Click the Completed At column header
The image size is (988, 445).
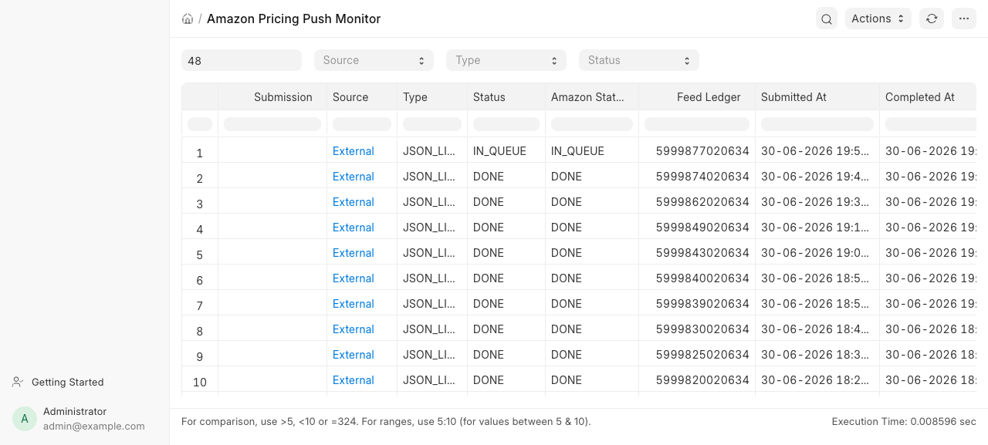[928, 97]
